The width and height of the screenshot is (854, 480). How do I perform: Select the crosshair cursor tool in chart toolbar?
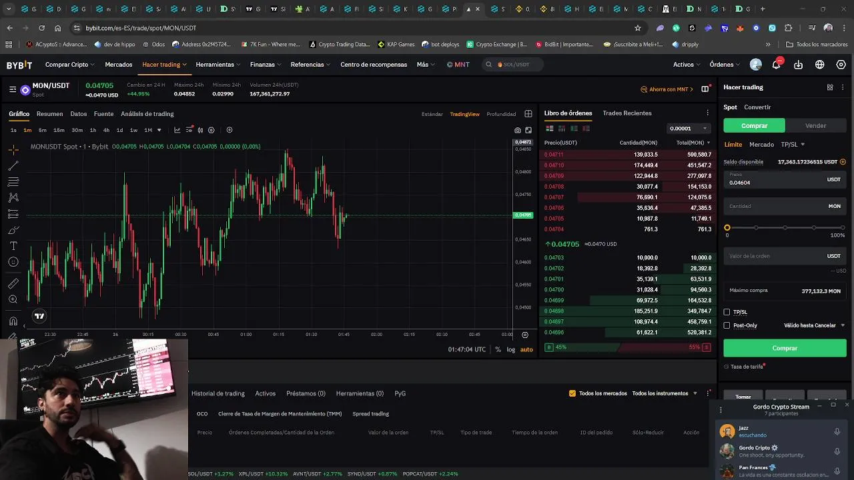pyautogui.click(x=13, y=149)
